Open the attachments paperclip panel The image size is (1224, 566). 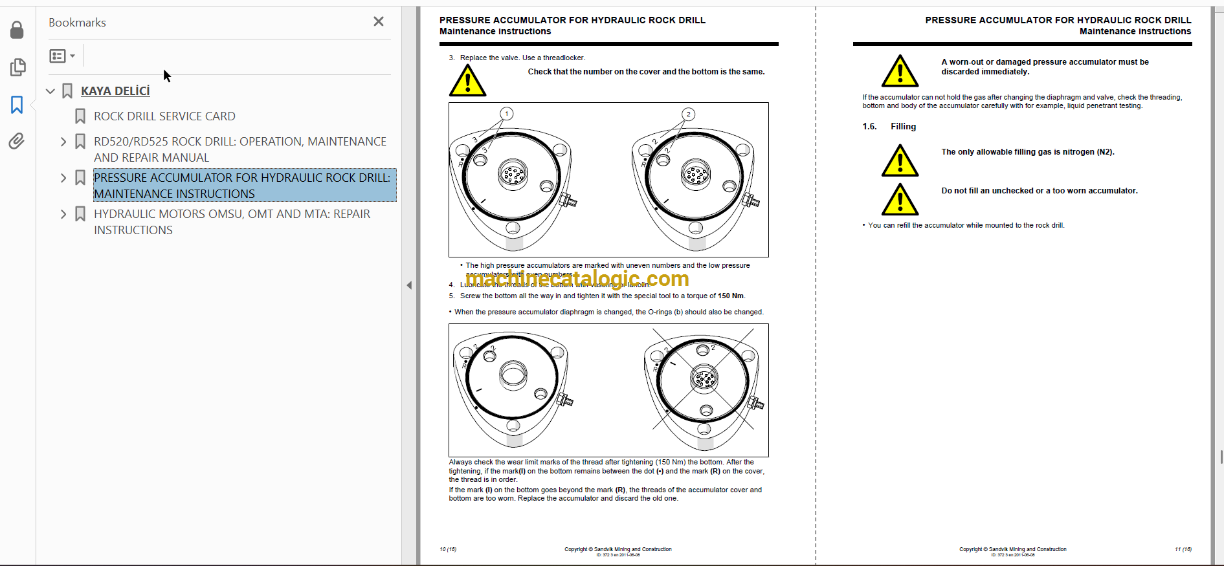(x=17, y=141)
